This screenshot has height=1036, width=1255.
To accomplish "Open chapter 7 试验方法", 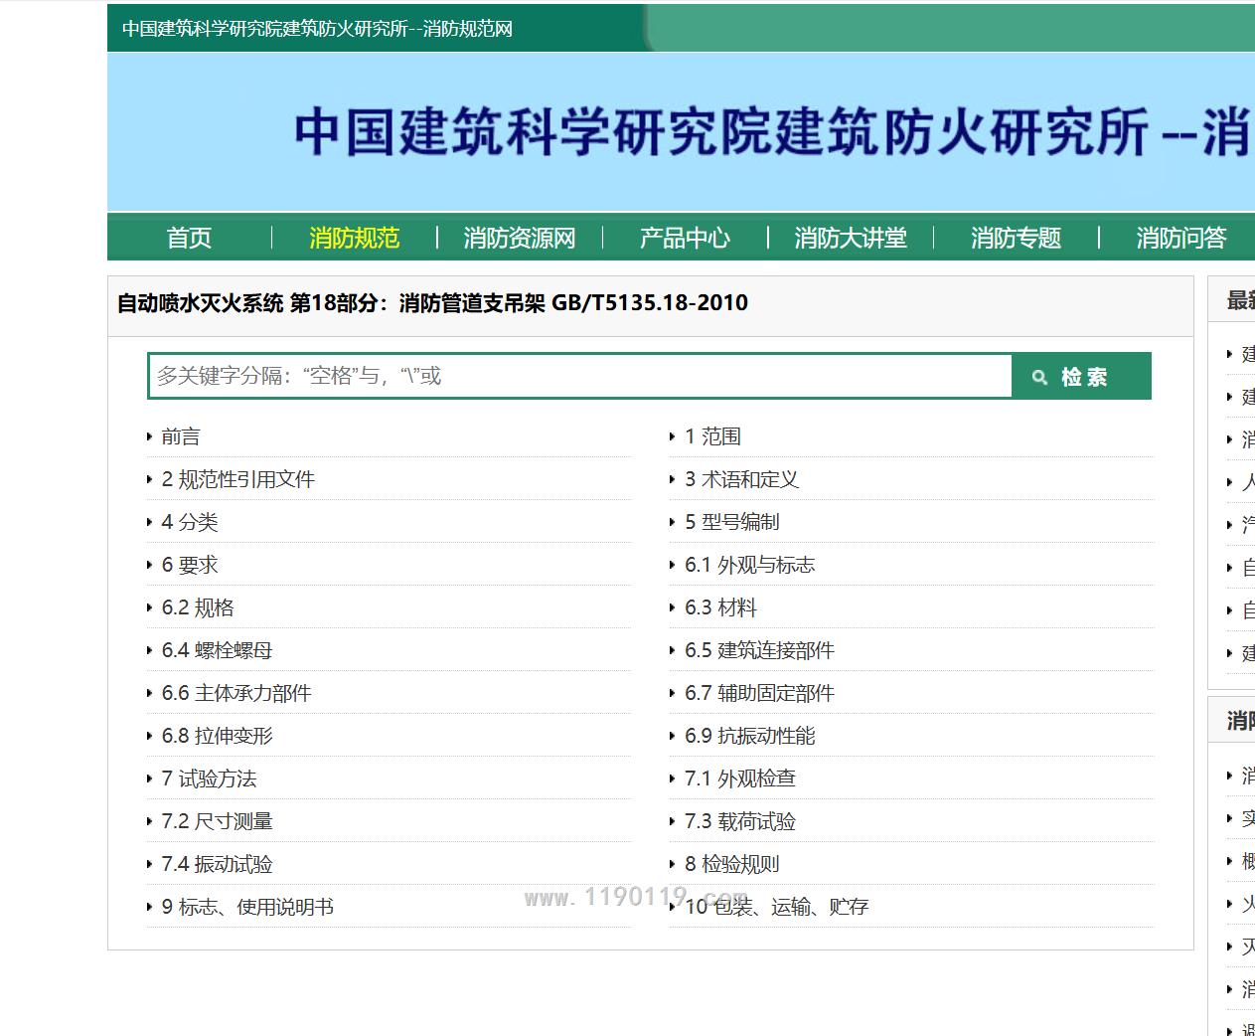I will coord(209,778).
